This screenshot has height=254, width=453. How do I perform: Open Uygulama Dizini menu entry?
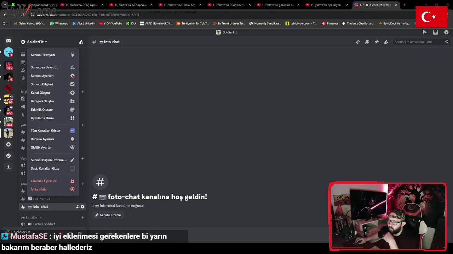(x=53, y=118)
